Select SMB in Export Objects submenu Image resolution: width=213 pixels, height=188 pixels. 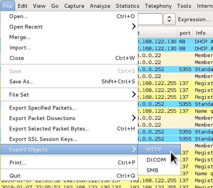click(x=159, y=170)
